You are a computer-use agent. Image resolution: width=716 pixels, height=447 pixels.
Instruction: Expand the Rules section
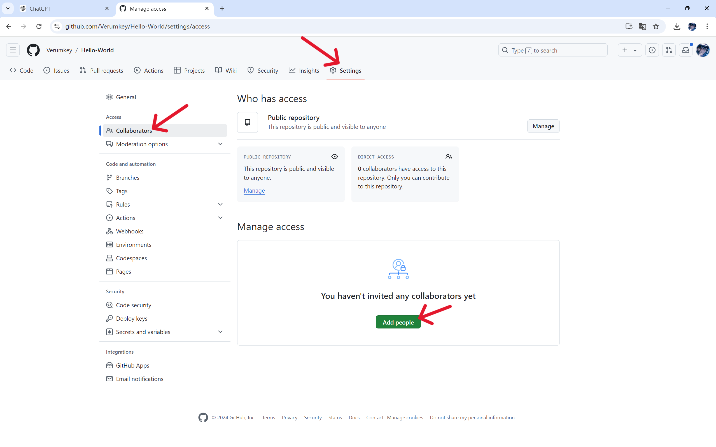pos(165,204)
